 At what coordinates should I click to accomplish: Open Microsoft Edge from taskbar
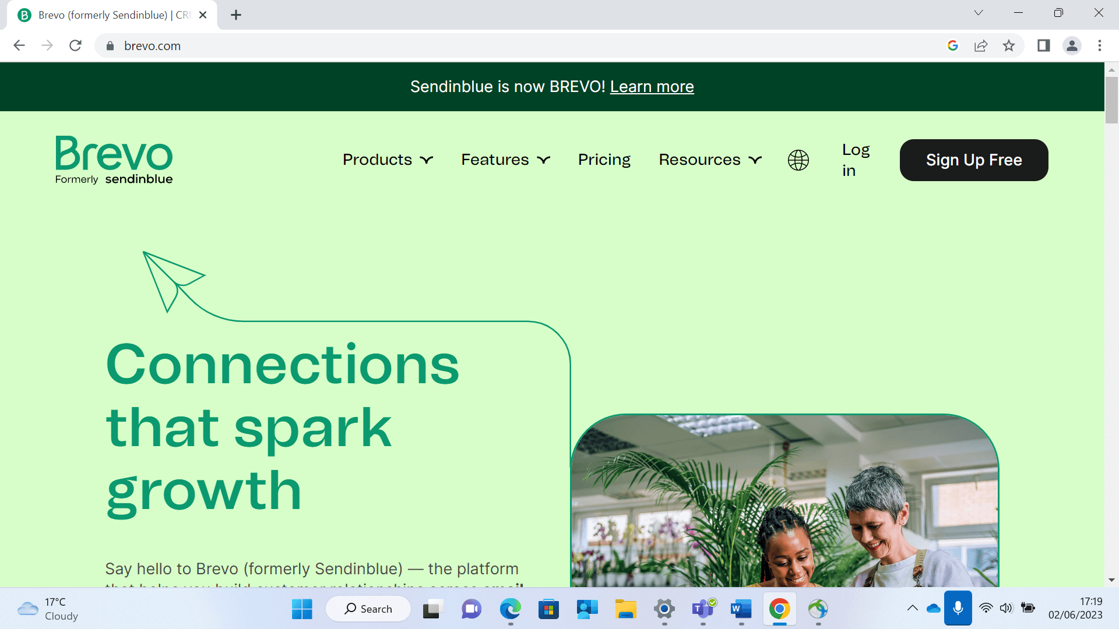point(510,609)
